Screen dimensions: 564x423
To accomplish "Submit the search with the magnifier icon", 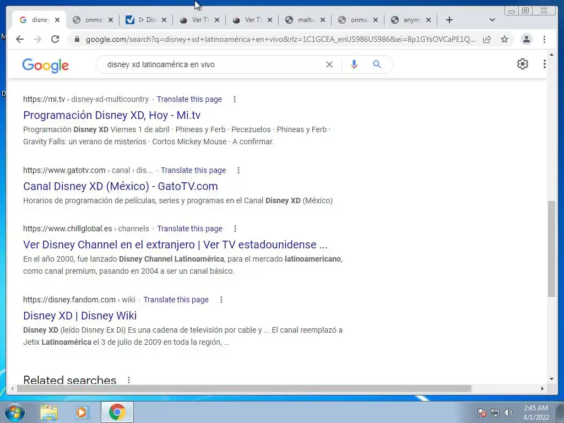I will point(377,64).
